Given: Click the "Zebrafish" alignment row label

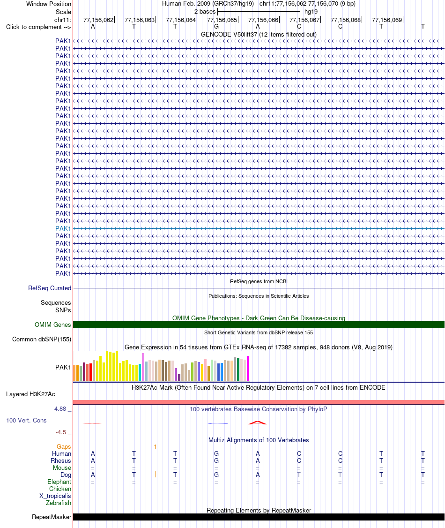Looking at the screenshot, I should (59, 504).
